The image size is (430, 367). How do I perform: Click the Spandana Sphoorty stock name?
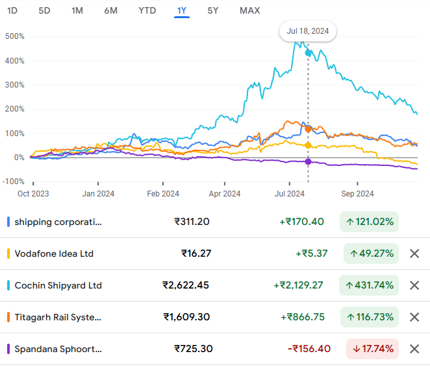(58, 349)
